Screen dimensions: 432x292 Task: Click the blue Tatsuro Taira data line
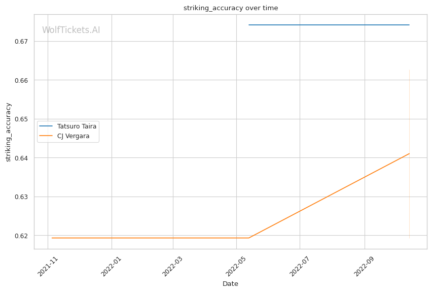pyautogui.click(x=330, y=25)
